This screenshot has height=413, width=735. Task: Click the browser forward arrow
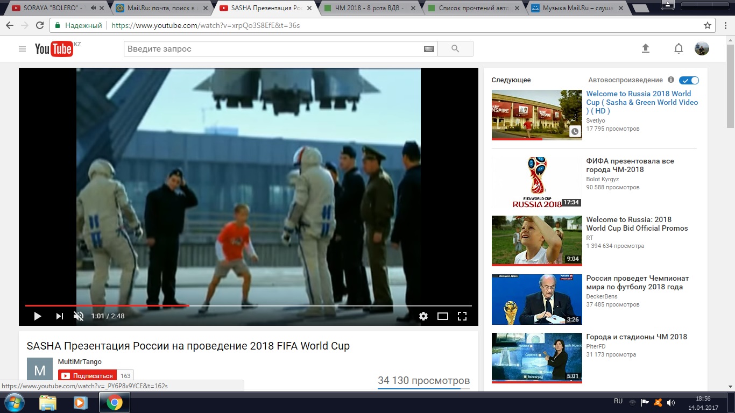click(x=24, y=25)
